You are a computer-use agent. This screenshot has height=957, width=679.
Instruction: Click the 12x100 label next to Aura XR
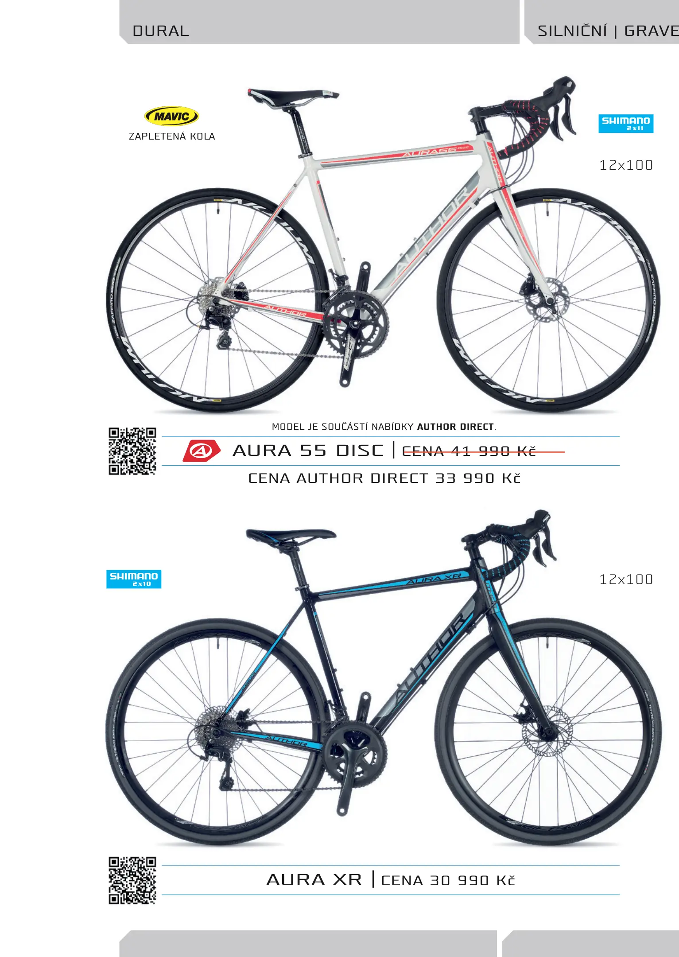[626, 580]
